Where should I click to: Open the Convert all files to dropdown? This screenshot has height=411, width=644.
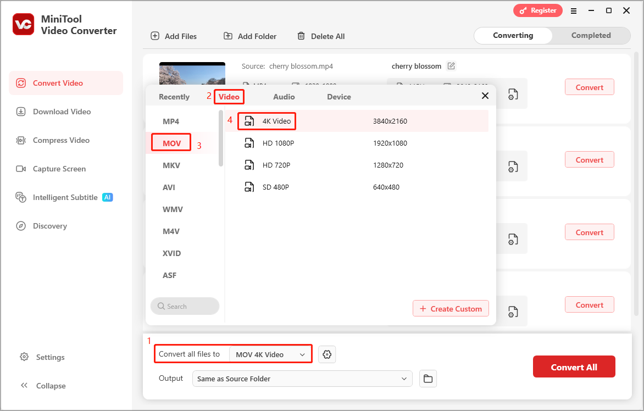[270, 354]
